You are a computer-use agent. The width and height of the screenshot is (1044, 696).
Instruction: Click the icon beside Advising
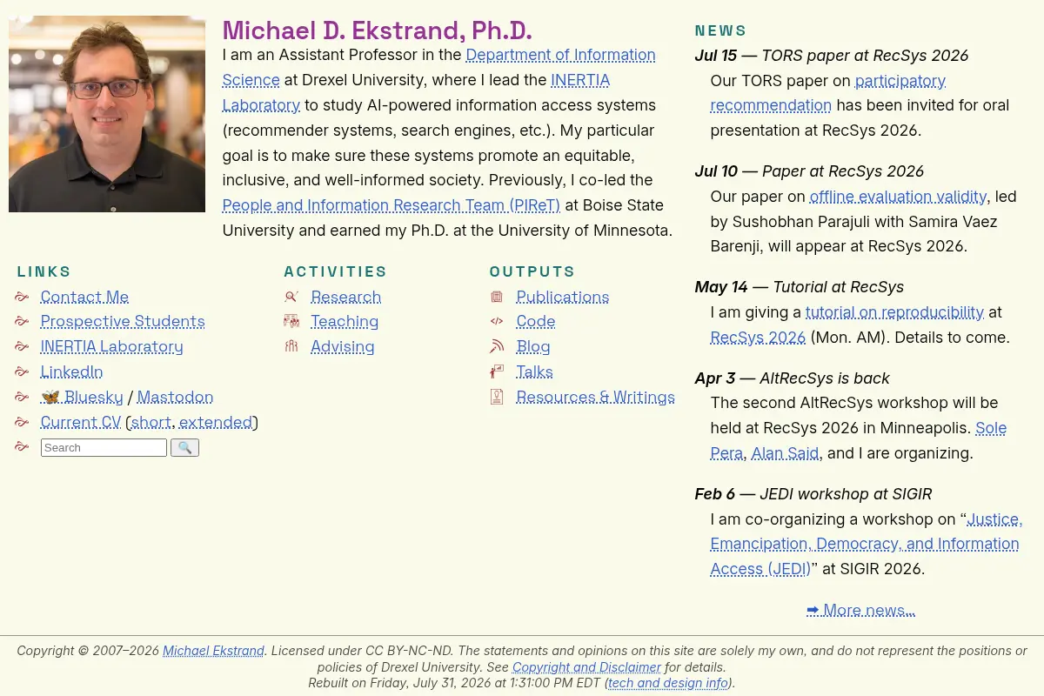pyautogui.click(x=291, y=346)
